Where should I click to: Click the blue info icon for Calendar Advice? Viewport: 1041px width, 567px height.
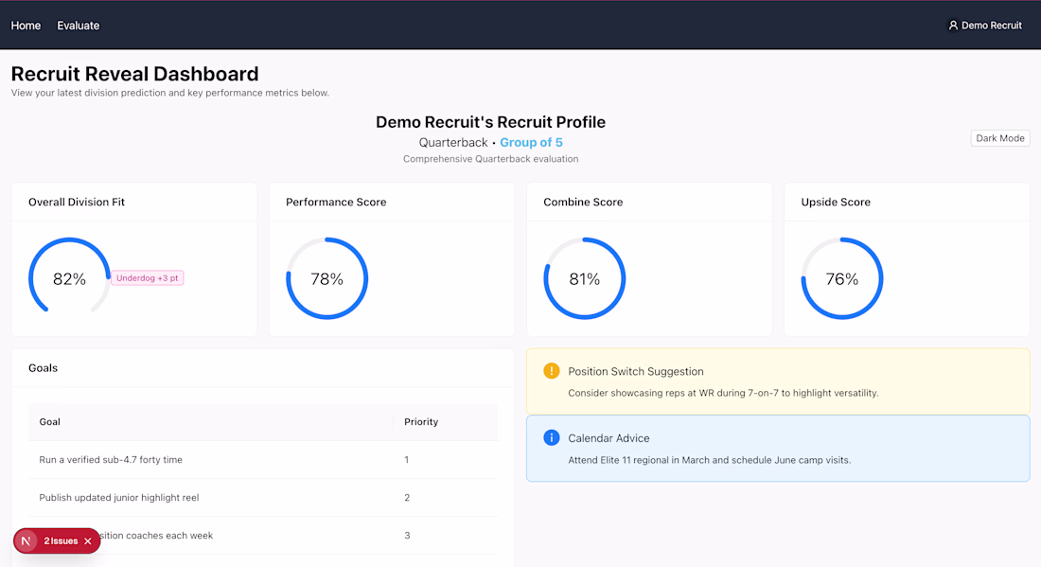click(x=552, y=437)
